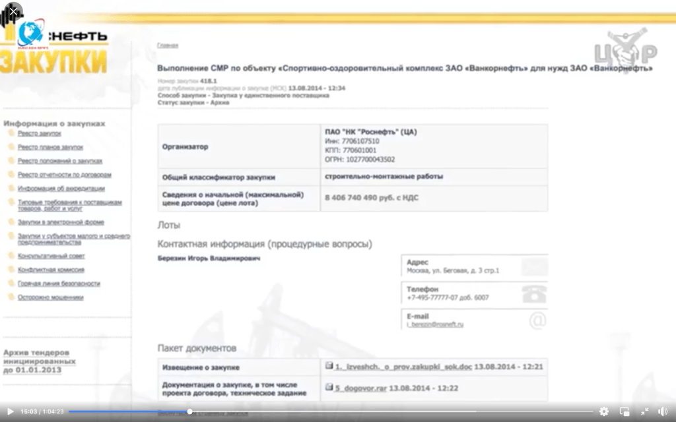The height and width of the screenshot is (422, 676).
Task: Open the Реестр закупок link
Action: (39, 133)
